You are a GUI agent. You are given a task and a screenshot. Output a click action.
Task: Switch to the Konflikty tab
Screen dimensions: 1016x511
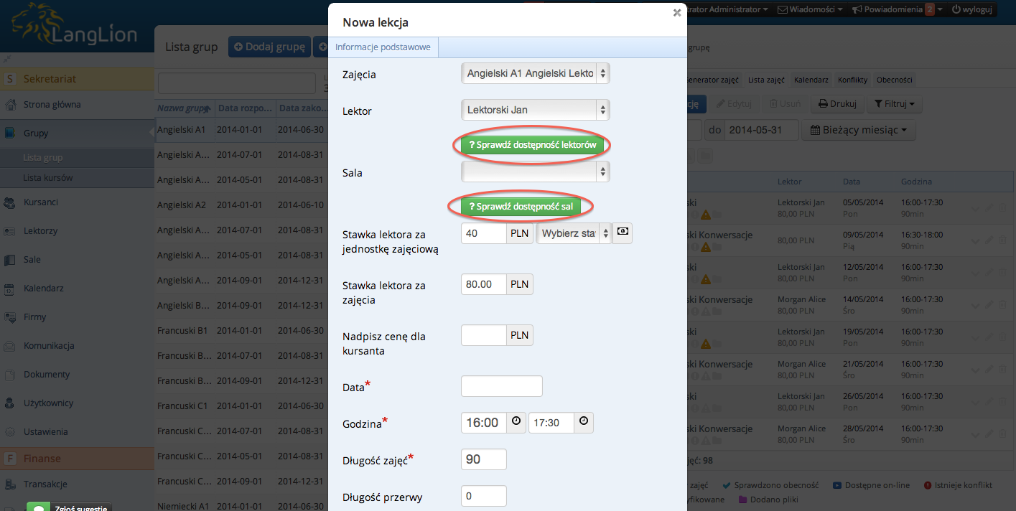[852, 80]
